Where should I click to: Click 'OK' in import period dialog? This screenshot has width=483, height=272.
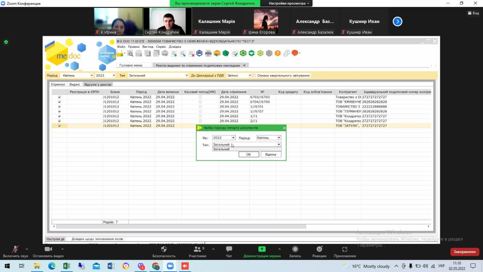point(249,154)
